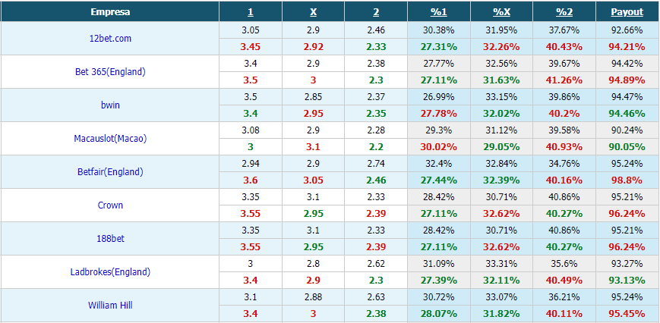This screenshot has width=660, height=323.
Task: Open the Ladbrokes(England) link
Action: 110,272
